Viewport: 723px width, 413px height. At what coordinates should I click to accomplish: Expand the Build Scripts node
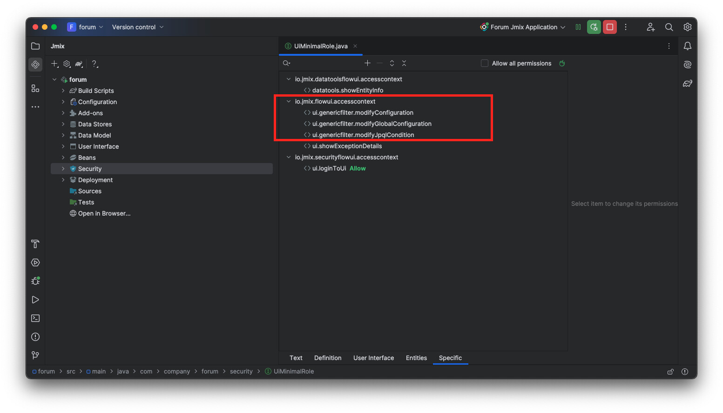tap(63, 91)
